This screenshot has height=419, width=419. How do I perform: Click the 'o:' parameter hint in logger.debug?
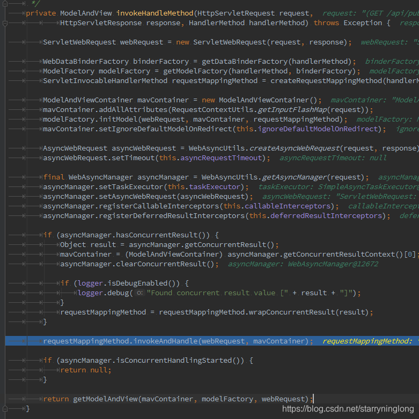[x=139, y=293]
